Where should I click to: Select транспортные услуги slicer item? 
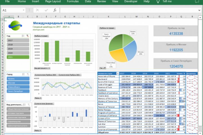coord(18,125)
